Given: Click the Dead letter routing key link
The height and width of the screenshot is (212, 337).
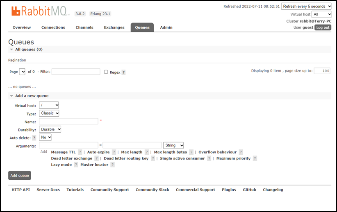Looking at the screenshot, I should [x=126, y=158].
